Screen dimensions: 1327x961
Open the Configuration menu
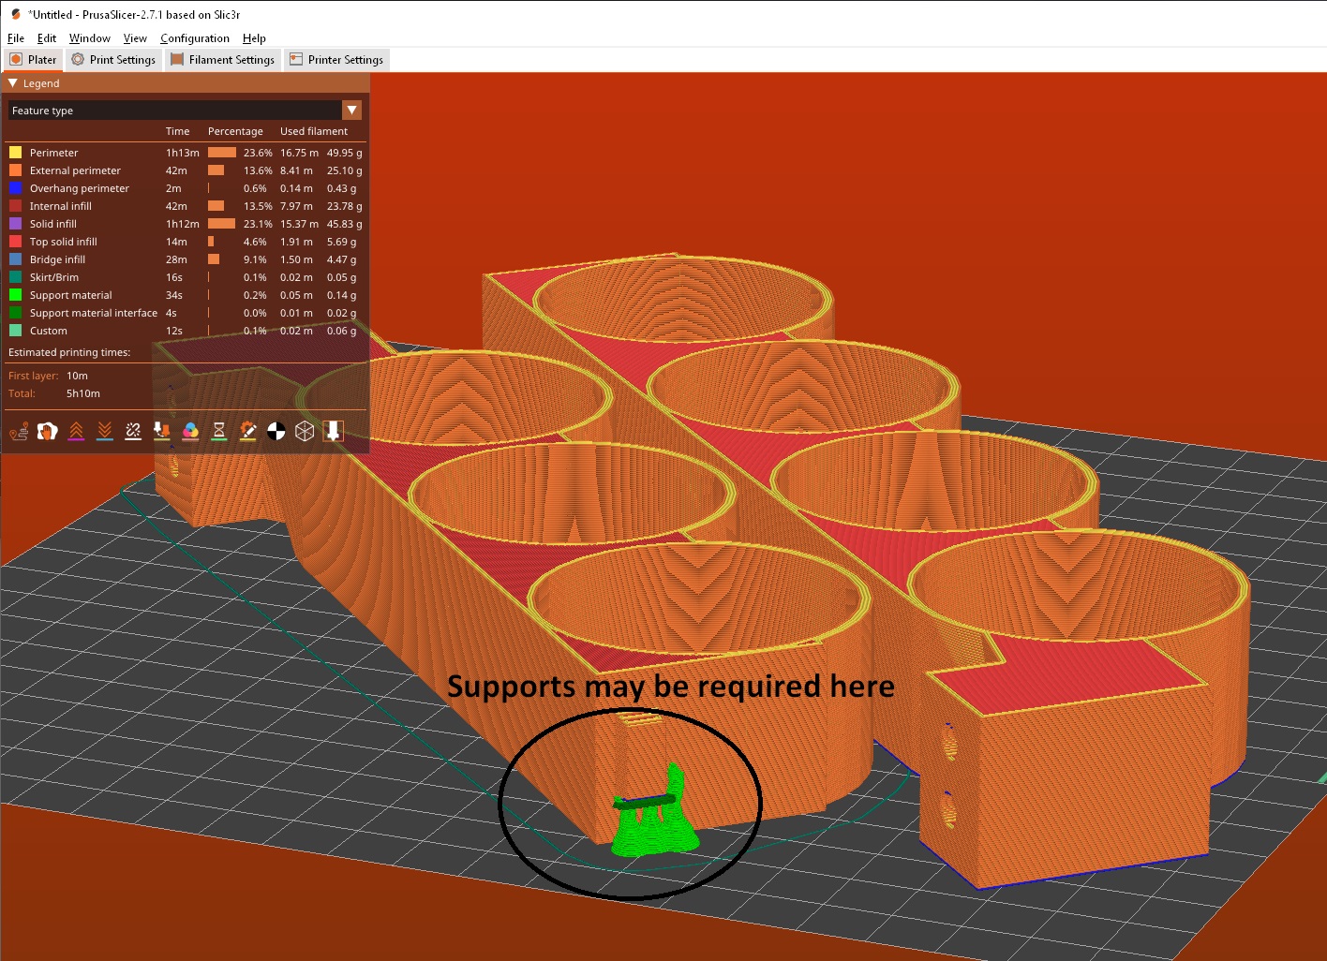click(x=194, y=38)
